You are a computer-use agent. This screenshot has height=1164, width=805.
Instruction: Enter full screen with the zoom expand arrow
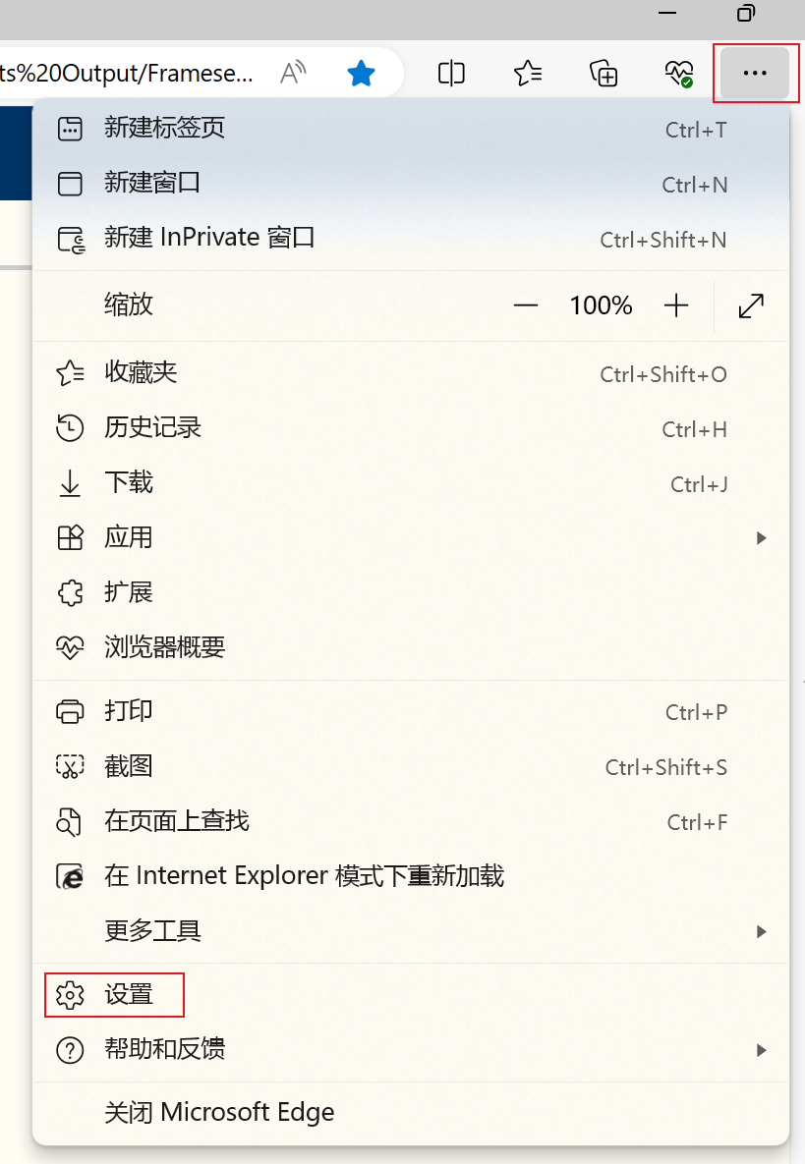751,305
